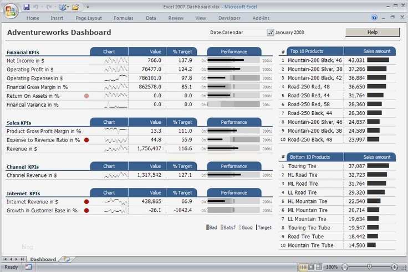Click the zoom in plus button
The image size is (408, 272).
pyautogui.click(x=394, y=267)
